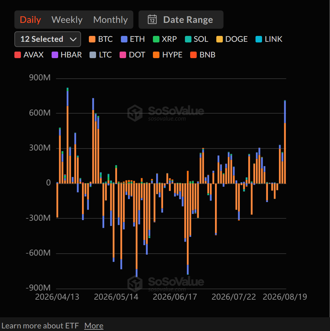Click the DOGE yellow legend icon
330x331 pixels.
220,39
